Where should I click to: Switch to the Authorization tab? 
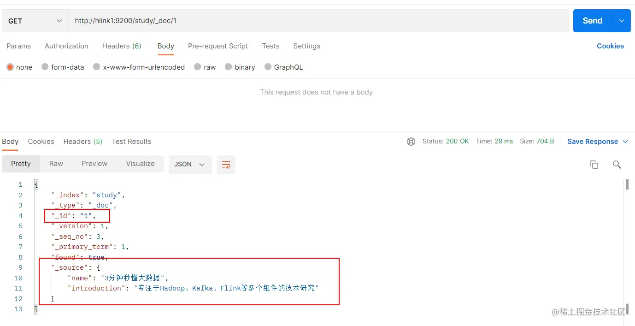[66, 46]
